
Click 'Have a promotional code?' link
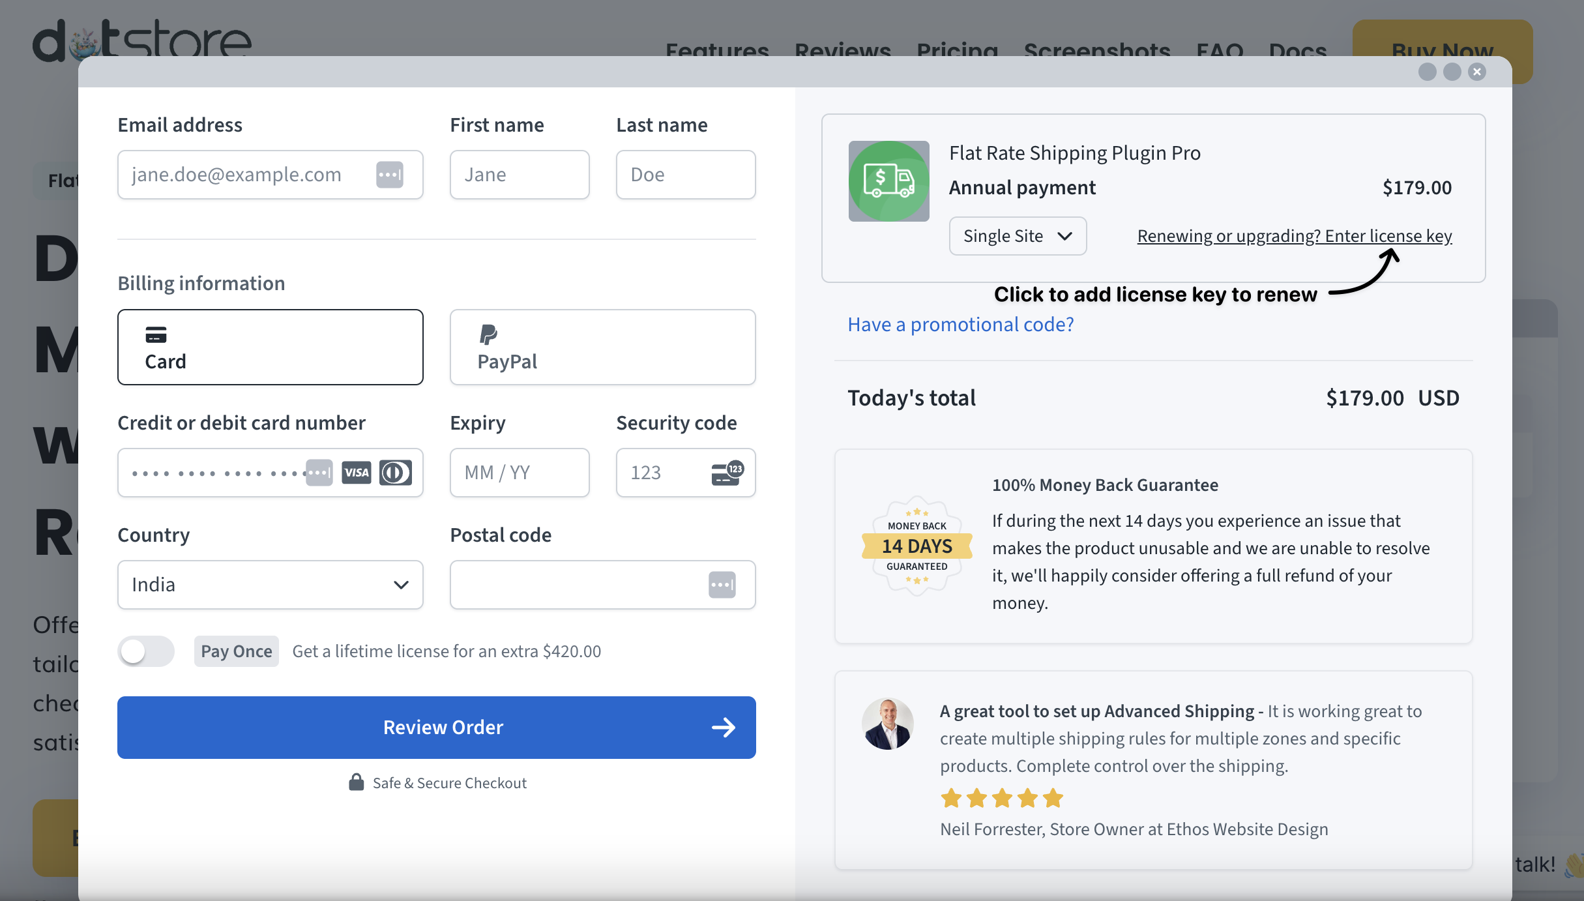tap(960, 324)
